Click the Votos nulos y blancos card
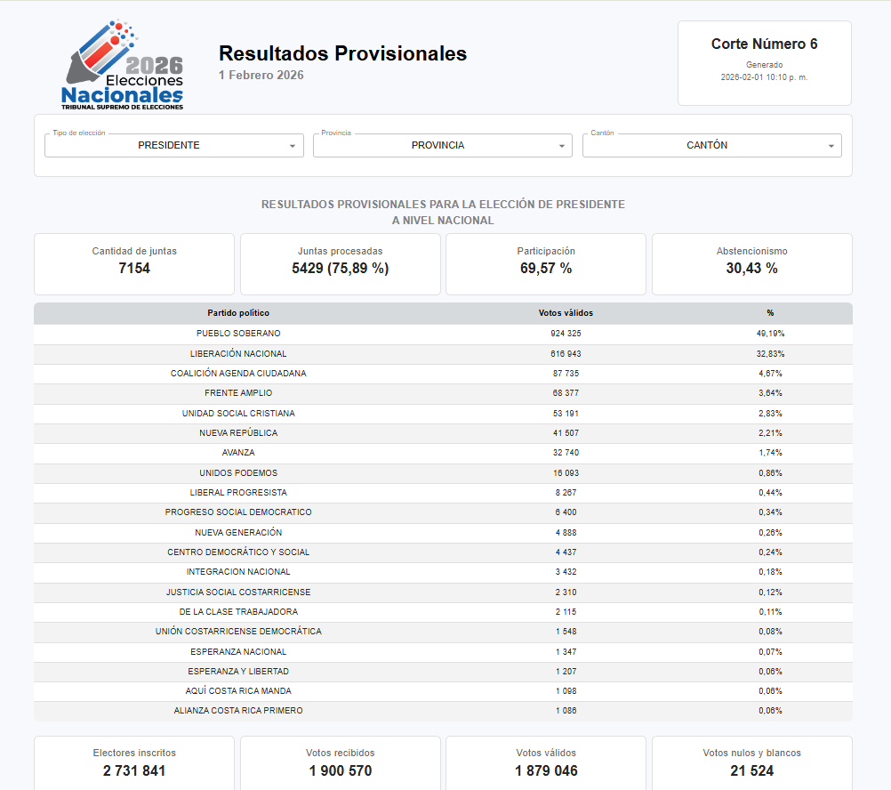 tap(751, 762)
